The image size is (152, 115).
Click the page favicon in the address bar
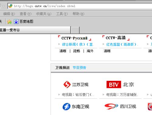(11, 6)
